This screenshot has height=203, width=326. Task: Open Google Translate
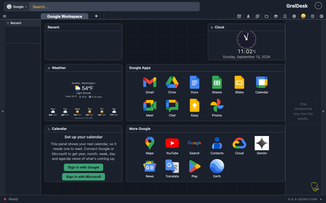(x=172, y=169)
